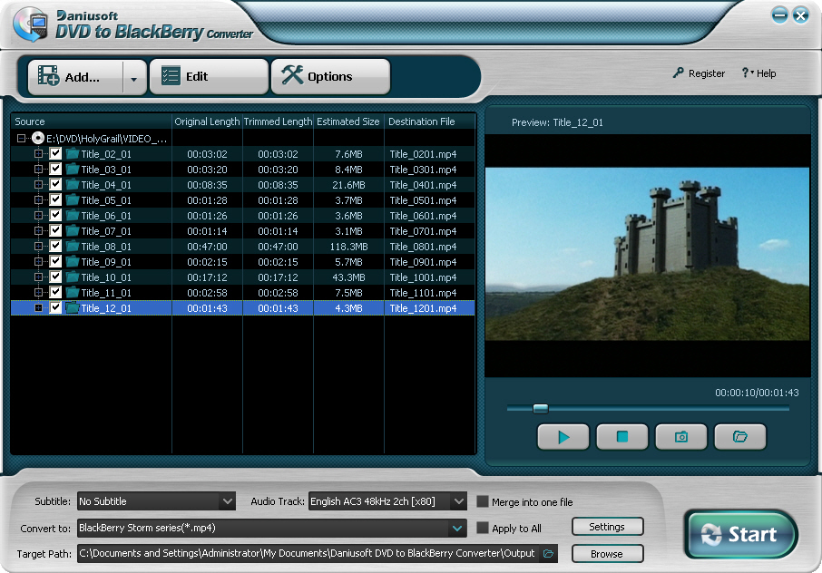Click the Target Path input field
Viewport: 822px width, 573px height.
tap(309, 554)
